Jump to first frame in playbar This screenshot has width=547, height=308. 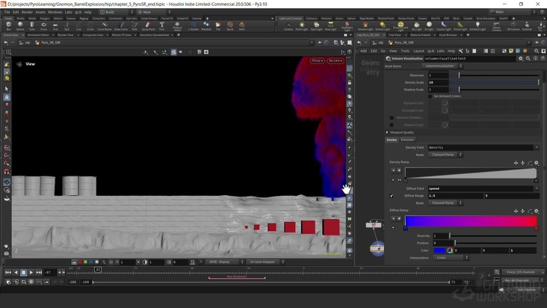[8, 272]
